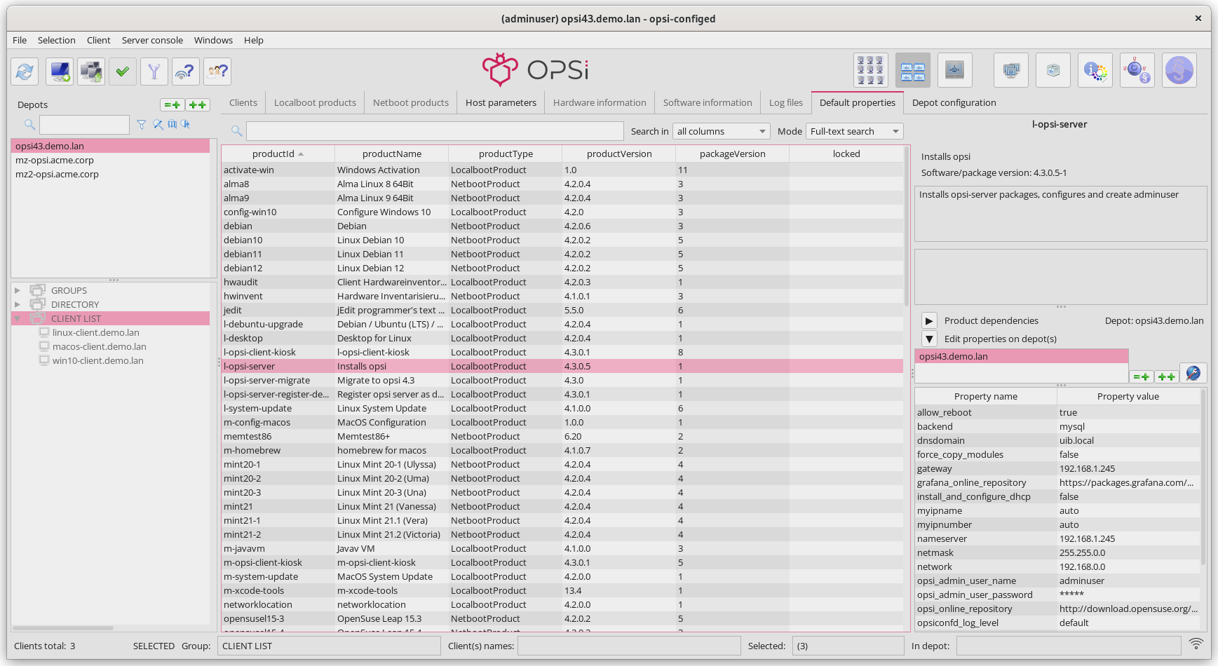The height and width of the screenshot is (666, 1218).
Task: Expand the Product dependencies section
Action: pyautogui.click(x=929, y=321)
